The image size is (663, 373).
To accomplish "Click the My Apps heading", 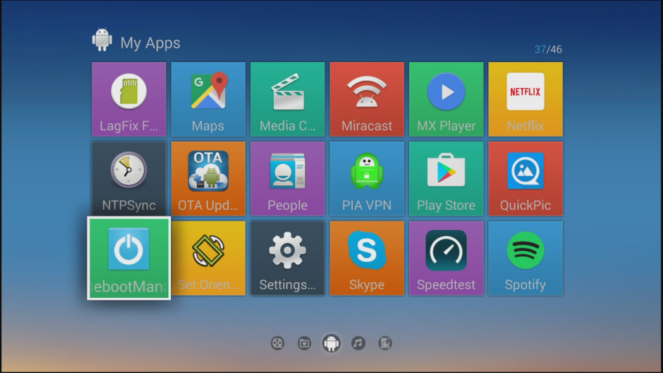I will pyautogui.click(x=150, y=43).
